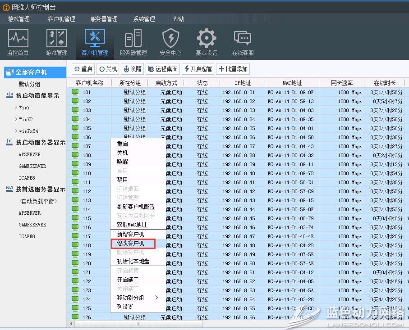The image size is (409, 330).
Task: Sort by the IP地址 column header
Action: point(243,83)
